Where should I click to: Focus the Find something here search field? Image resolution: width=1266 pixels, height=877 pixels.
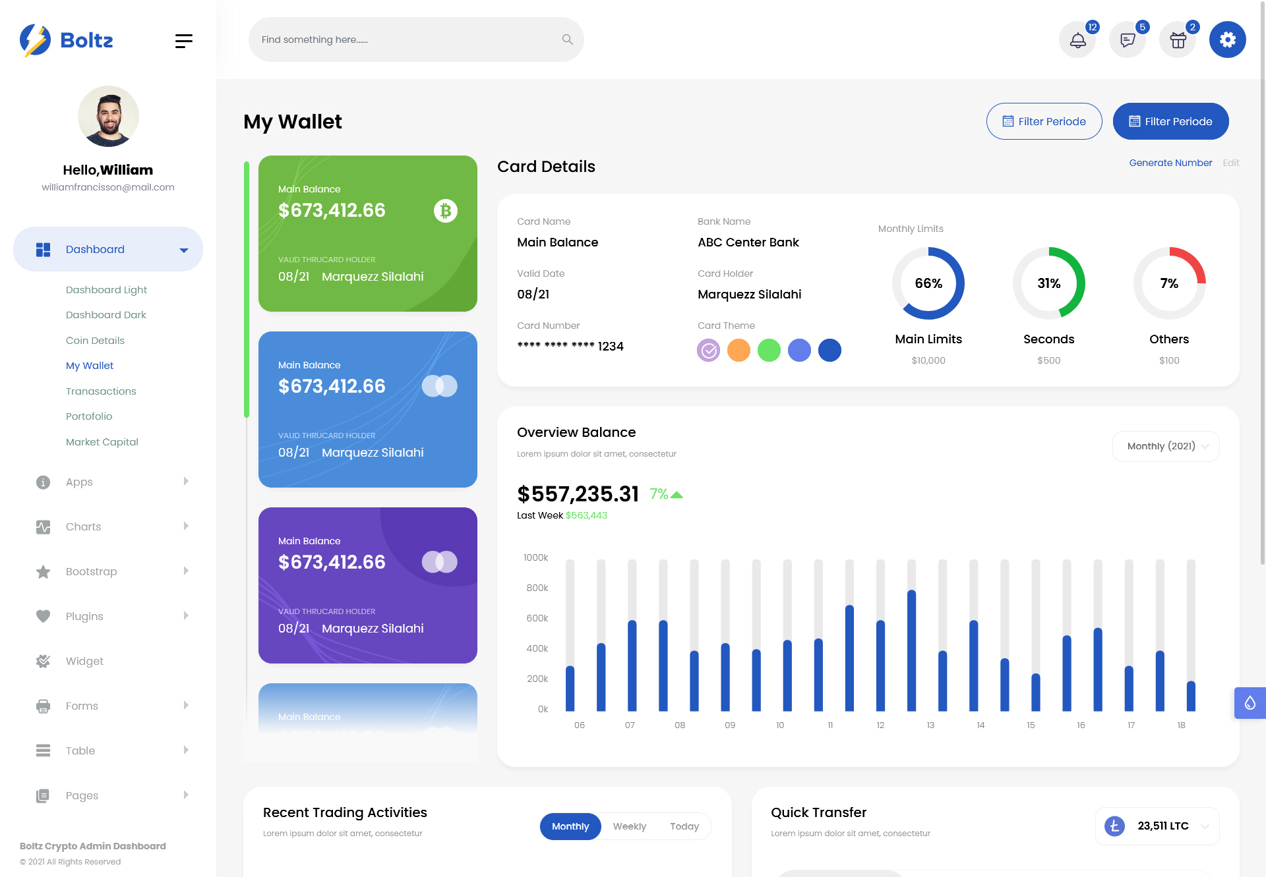pyautogui.click(x=416, y=40)
